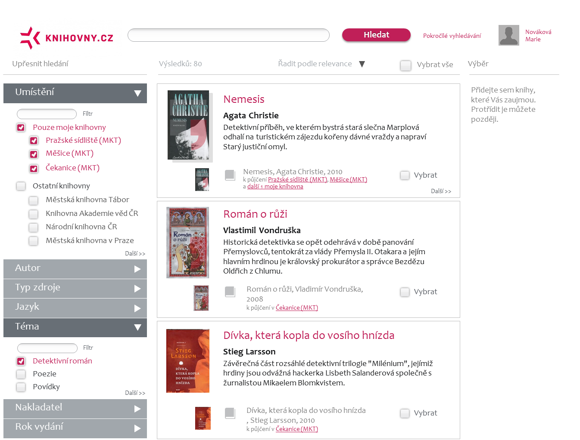
Task: Click Měšice (MKT) availability link under Nemesis
Action: tap(348, 179)
